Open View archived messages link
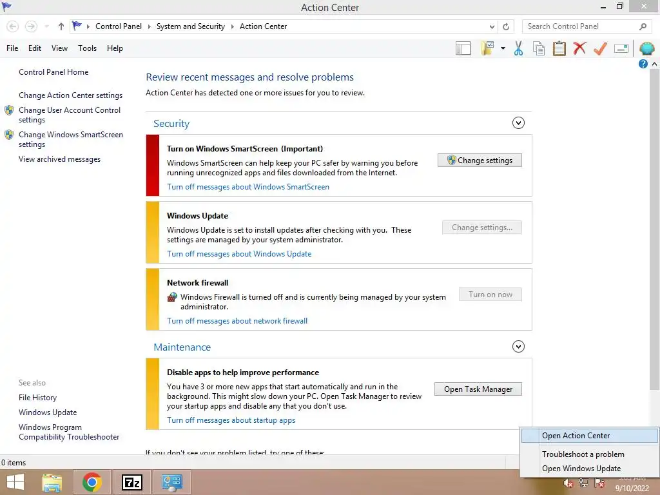 (x=59, y=159)
